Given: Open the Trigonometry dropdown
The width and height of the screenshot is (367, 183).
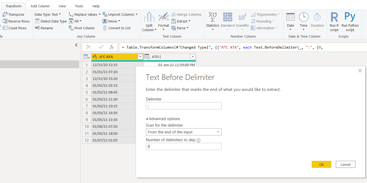Looking at the screenshot, I should 265,14.
